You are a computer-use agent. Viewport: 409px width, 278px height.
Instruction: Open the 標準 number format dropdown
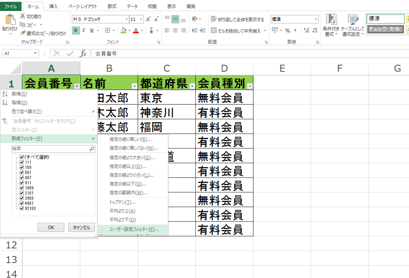(316, 19)
